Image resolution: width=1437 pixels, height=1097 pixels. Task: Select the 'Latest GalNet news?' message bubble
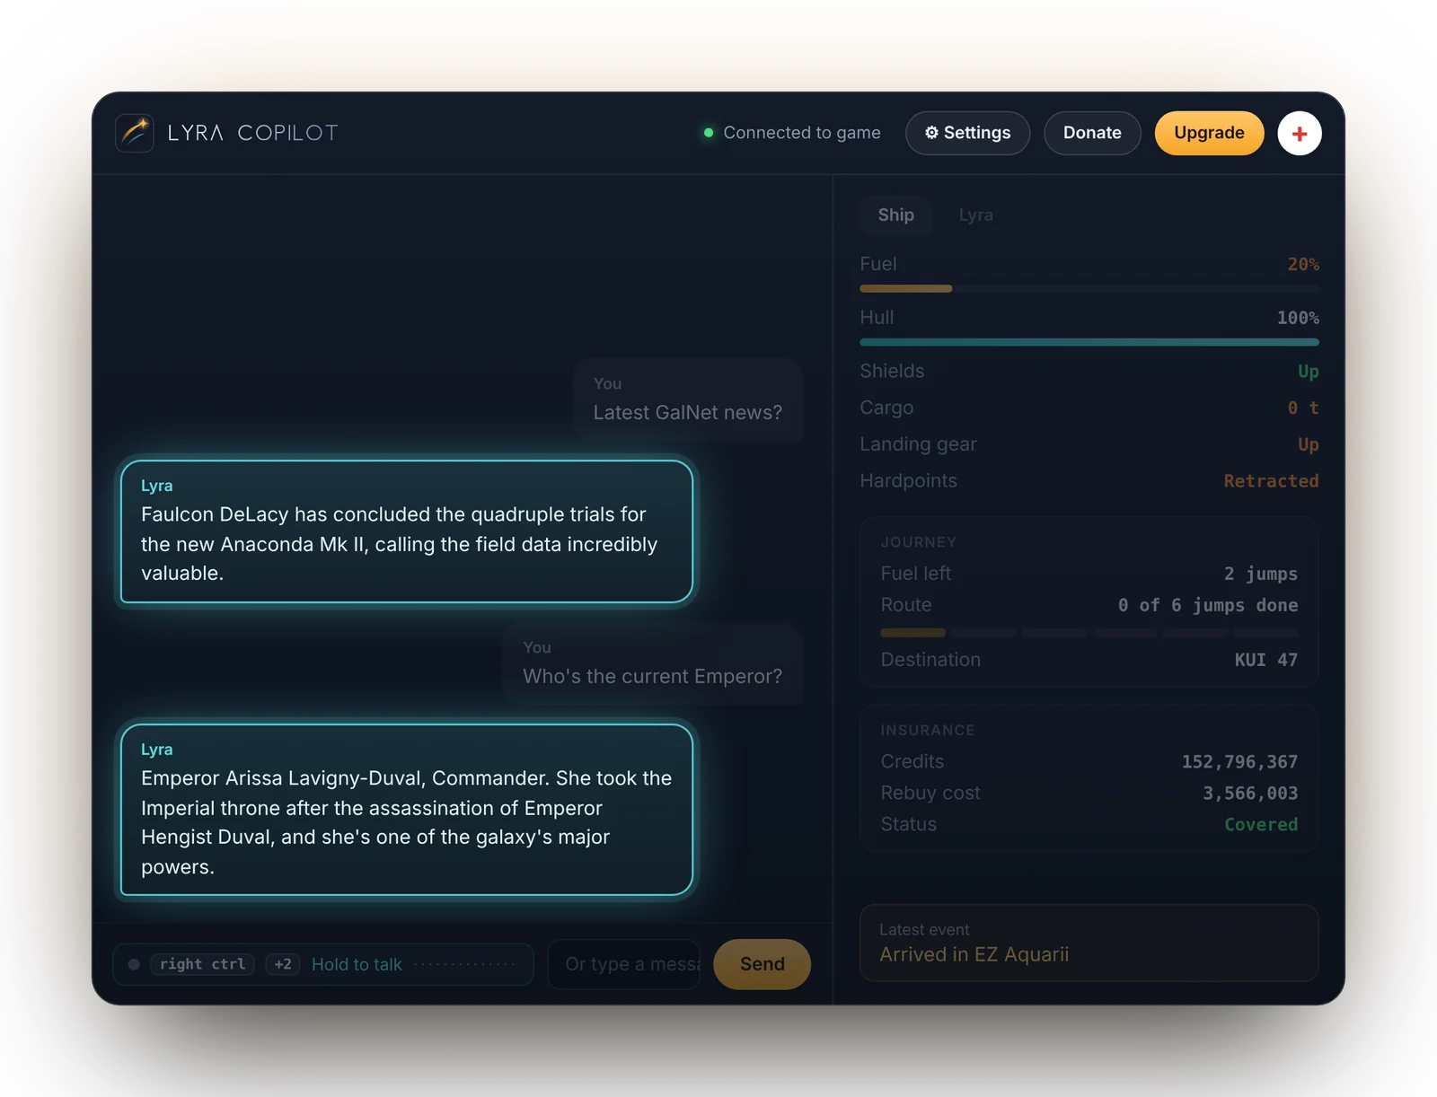pos(688,399)
